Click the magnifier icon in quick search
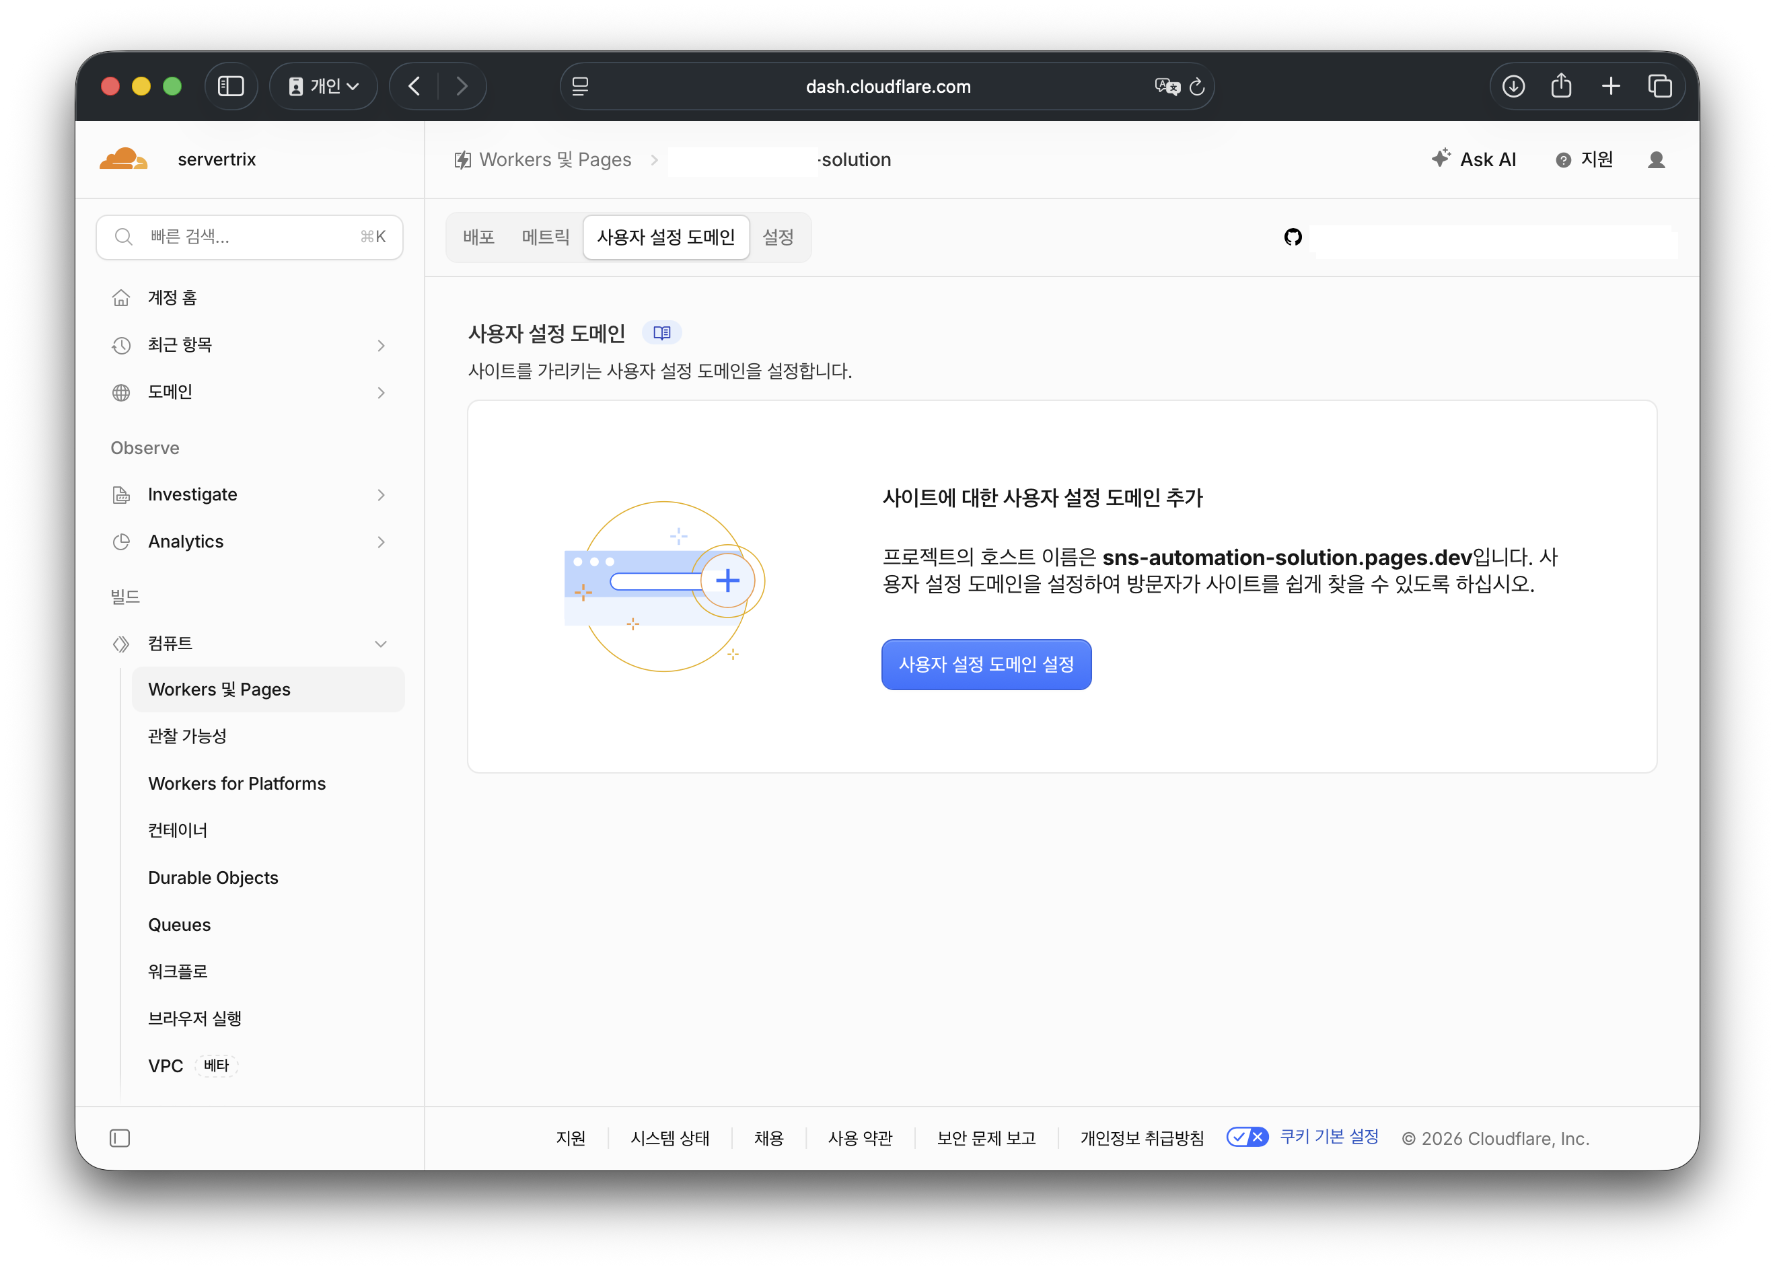 [124, 237]
